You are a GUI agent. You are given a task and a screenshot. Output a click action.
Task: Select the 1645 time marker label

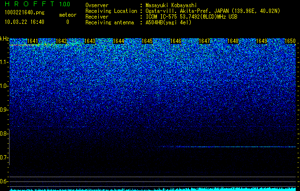click(x=147, y=41)
